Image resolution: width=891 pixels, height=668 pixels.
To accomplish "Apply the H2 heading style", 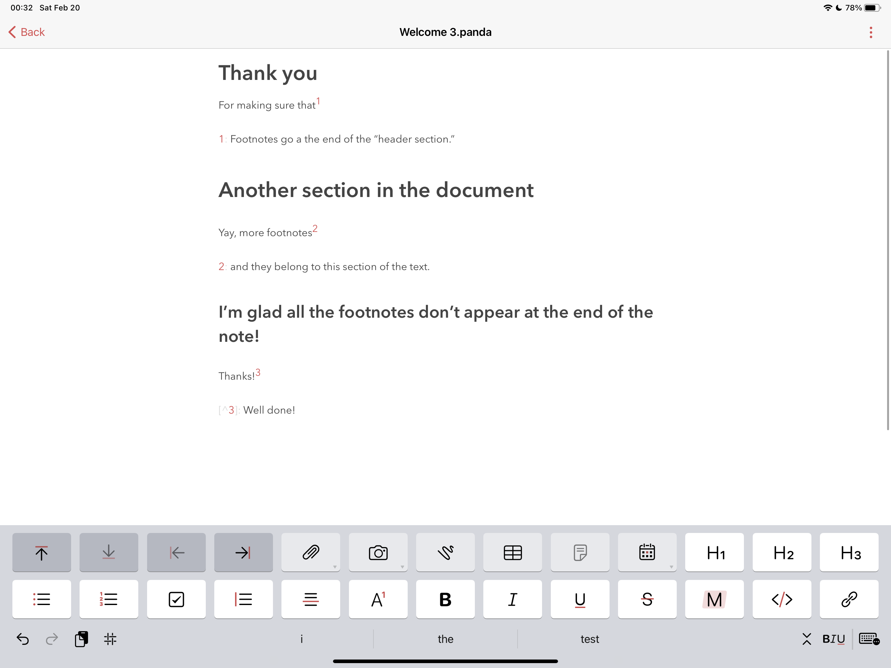I will click(781, 552).
